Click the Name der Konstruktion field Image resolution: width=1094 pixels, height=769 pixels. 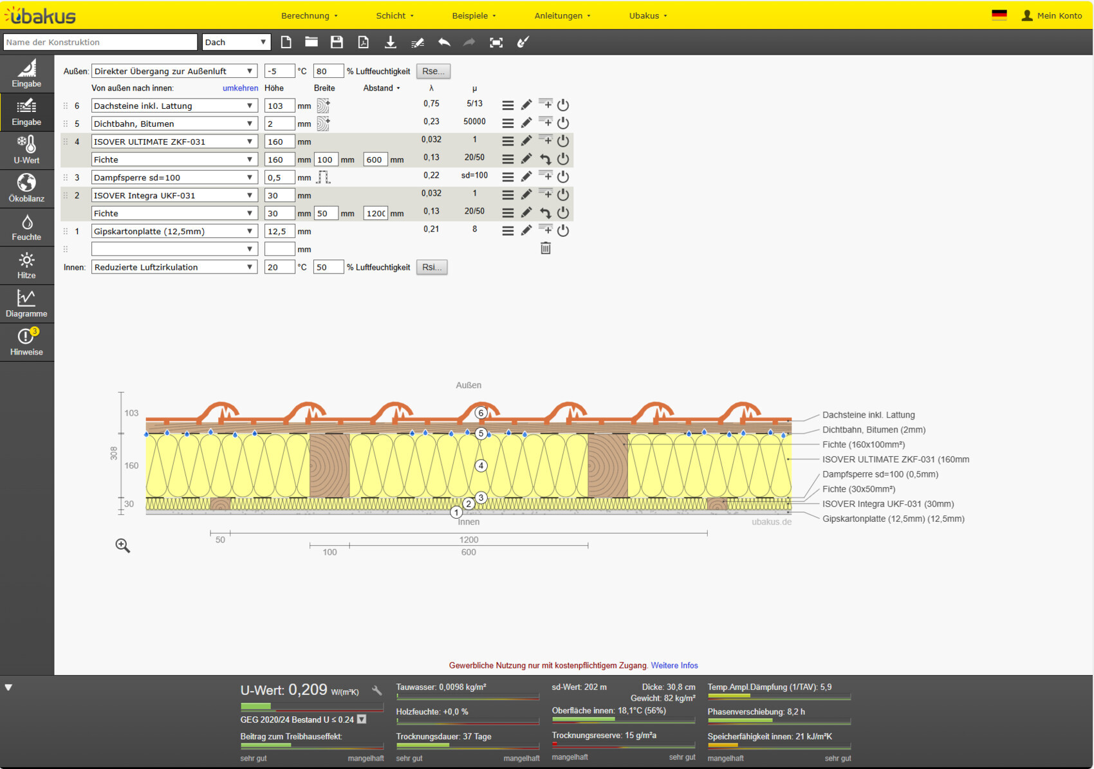(100, 42)
